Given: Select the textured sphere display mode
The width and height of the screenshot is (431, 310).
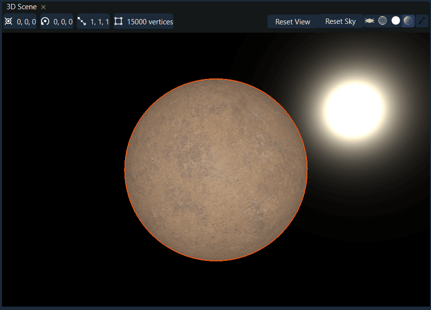Looking at the screenshot, I should click(408, 20).
